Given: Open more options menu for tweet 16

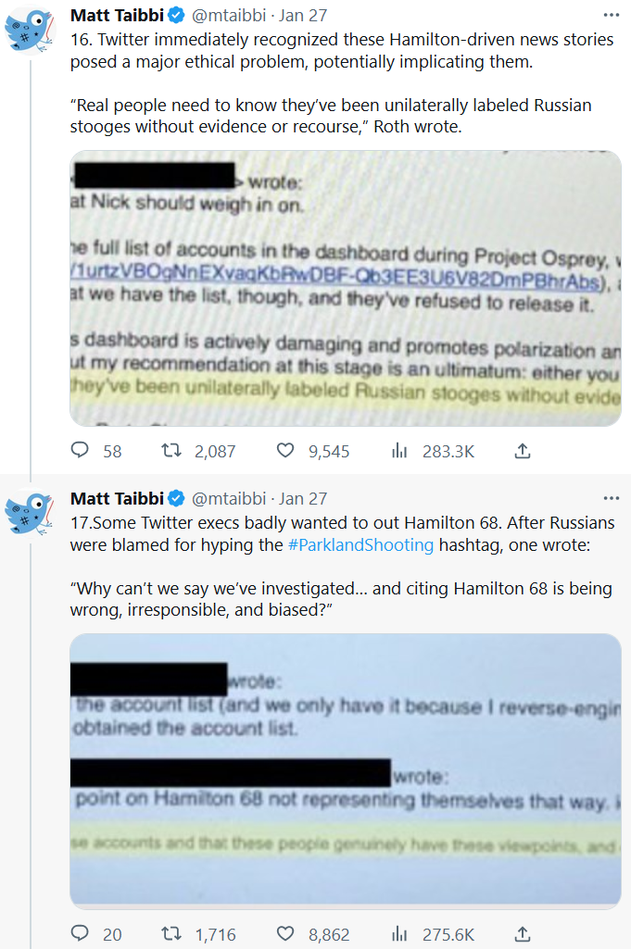Looking at the screenshot, I should click(611, 15).
